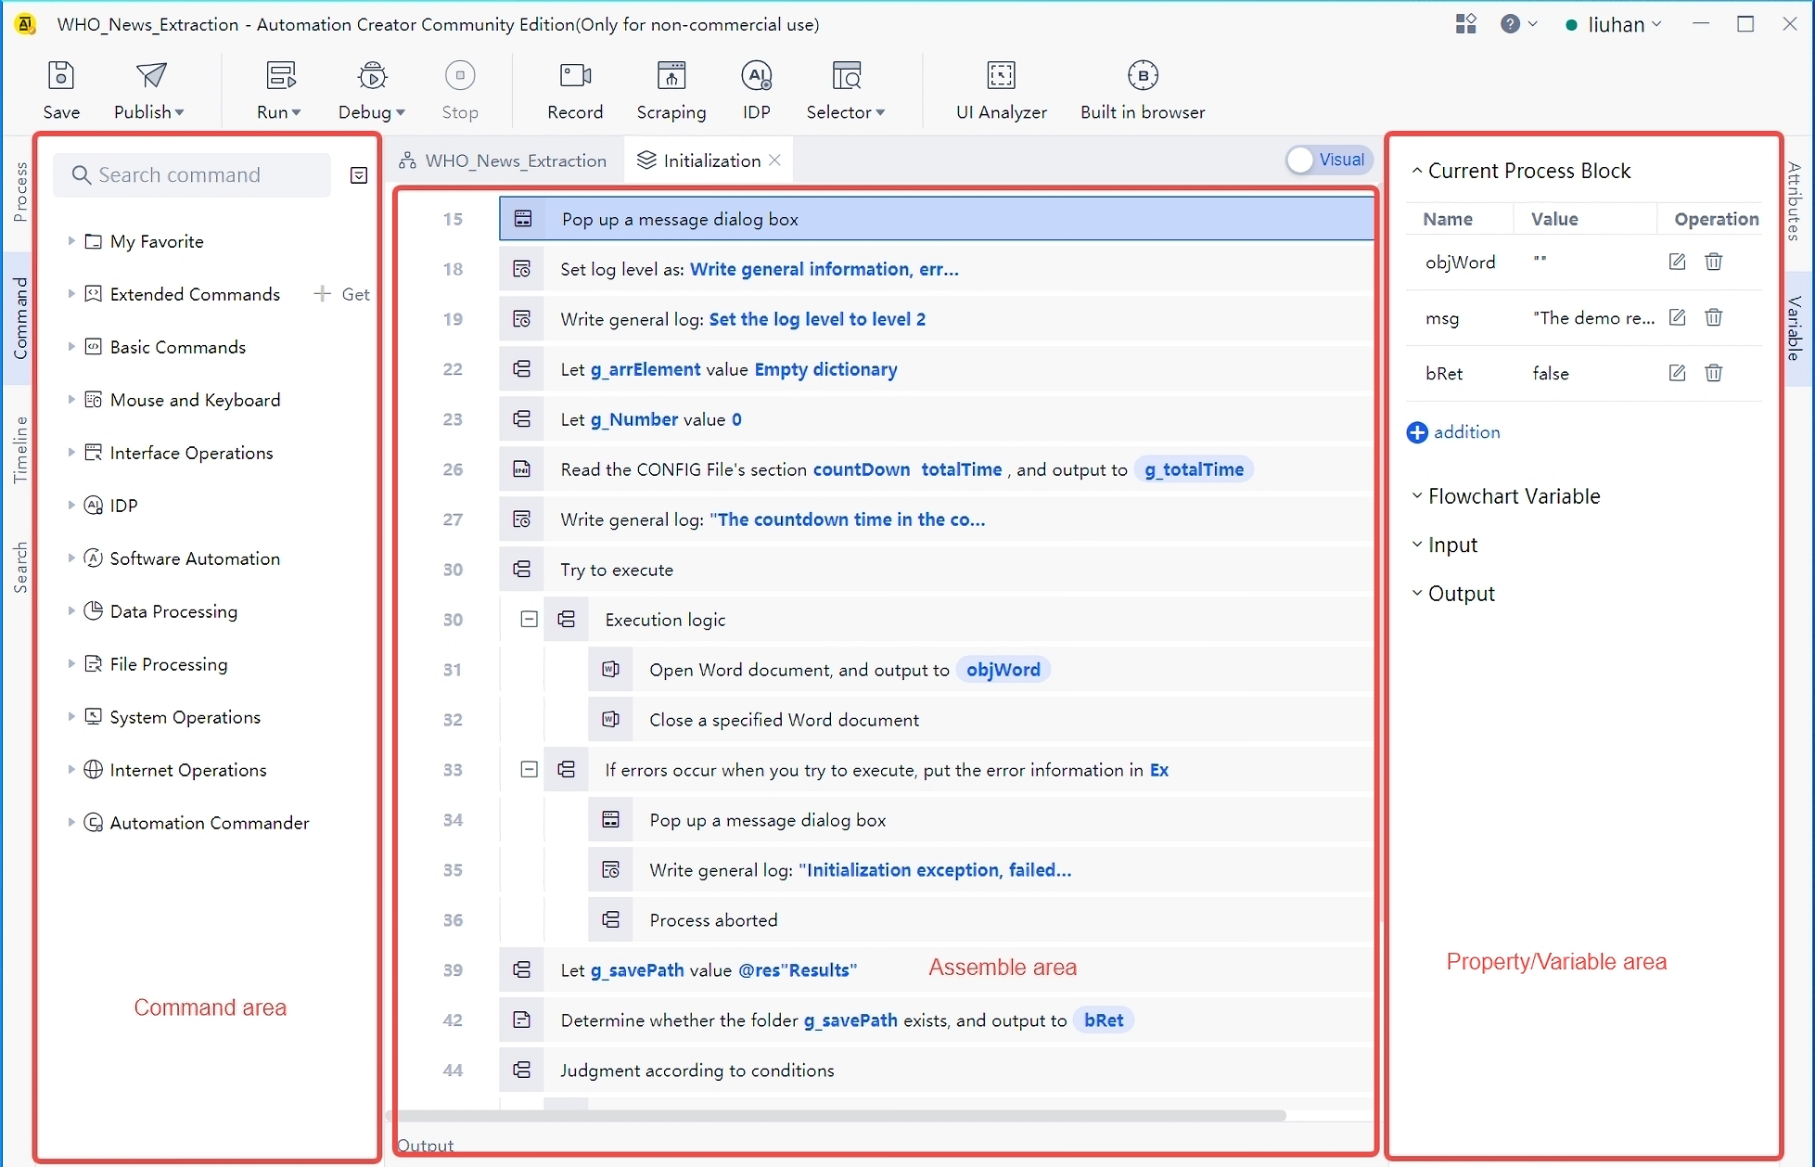Image resolution: width=1815 pixels, height=1167 pixels.
Task: Open the Selector dropdown arrow
Action: tap(881, 112)
